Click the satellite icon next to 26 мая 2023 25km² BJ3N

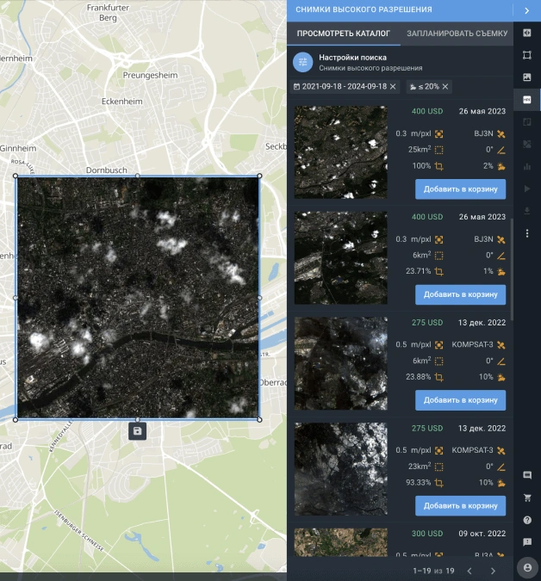pos(501,134)
